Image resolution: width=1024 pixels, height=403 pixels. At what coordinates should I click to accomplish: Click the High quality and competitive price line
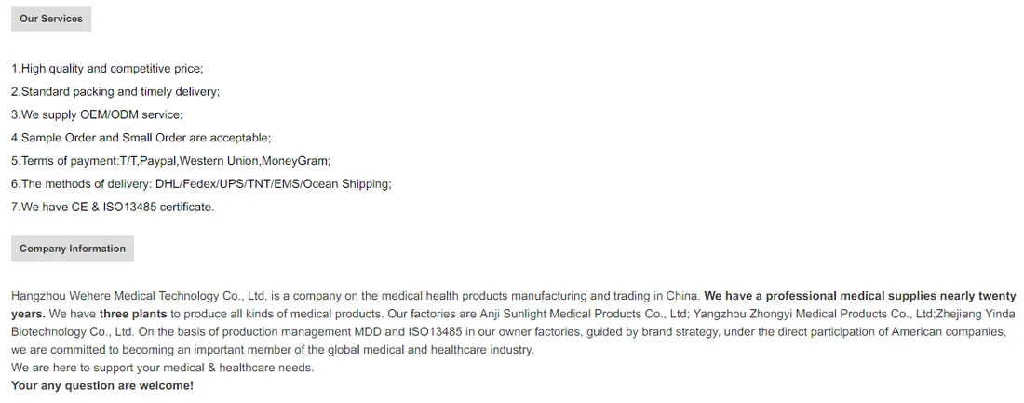(107, 69)
